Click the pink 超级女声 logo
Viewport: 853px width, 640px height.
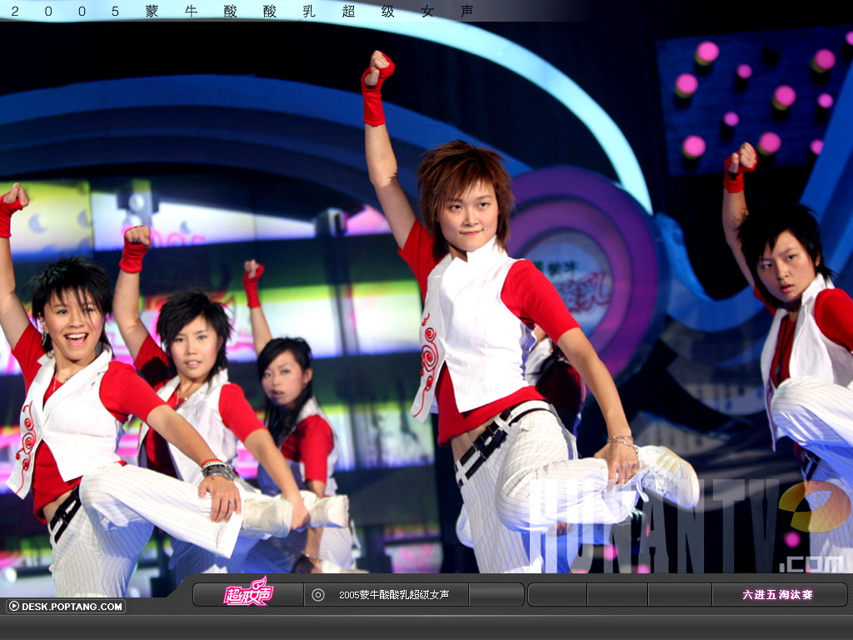(247, 593)
